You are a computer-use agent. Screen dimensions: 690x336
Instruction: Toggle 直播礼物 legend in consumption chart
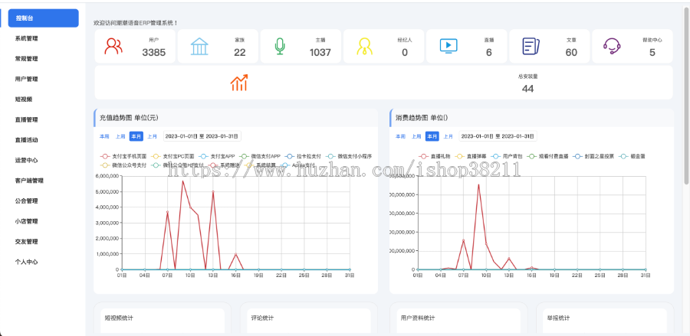435,156
